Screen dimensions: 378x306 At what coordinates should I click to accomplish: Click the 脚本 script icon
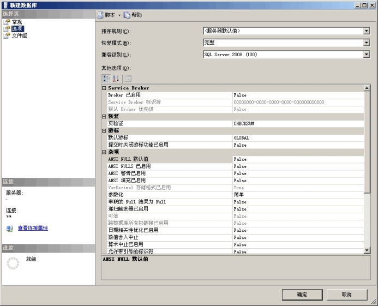tap(100, 15)
